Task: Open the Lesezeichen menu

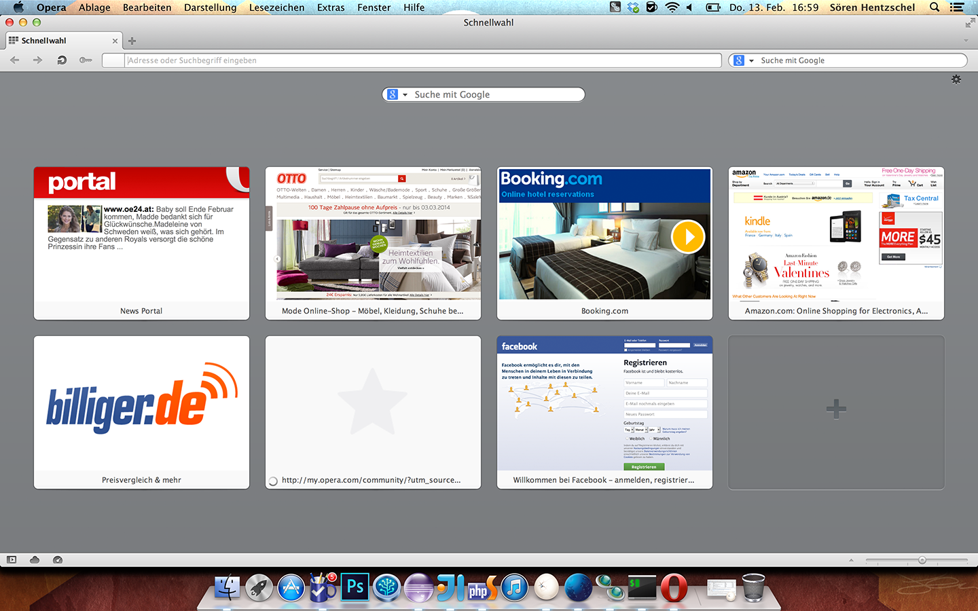Action: (276, 7)
